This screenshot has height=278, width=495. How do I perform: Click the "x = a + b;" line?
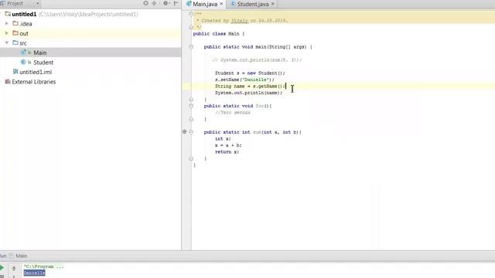click(x=228, y=145)
